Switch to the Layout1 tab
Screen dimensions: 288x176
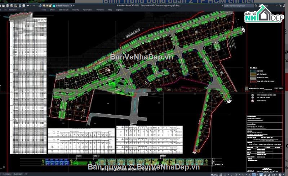click(8, 174)
